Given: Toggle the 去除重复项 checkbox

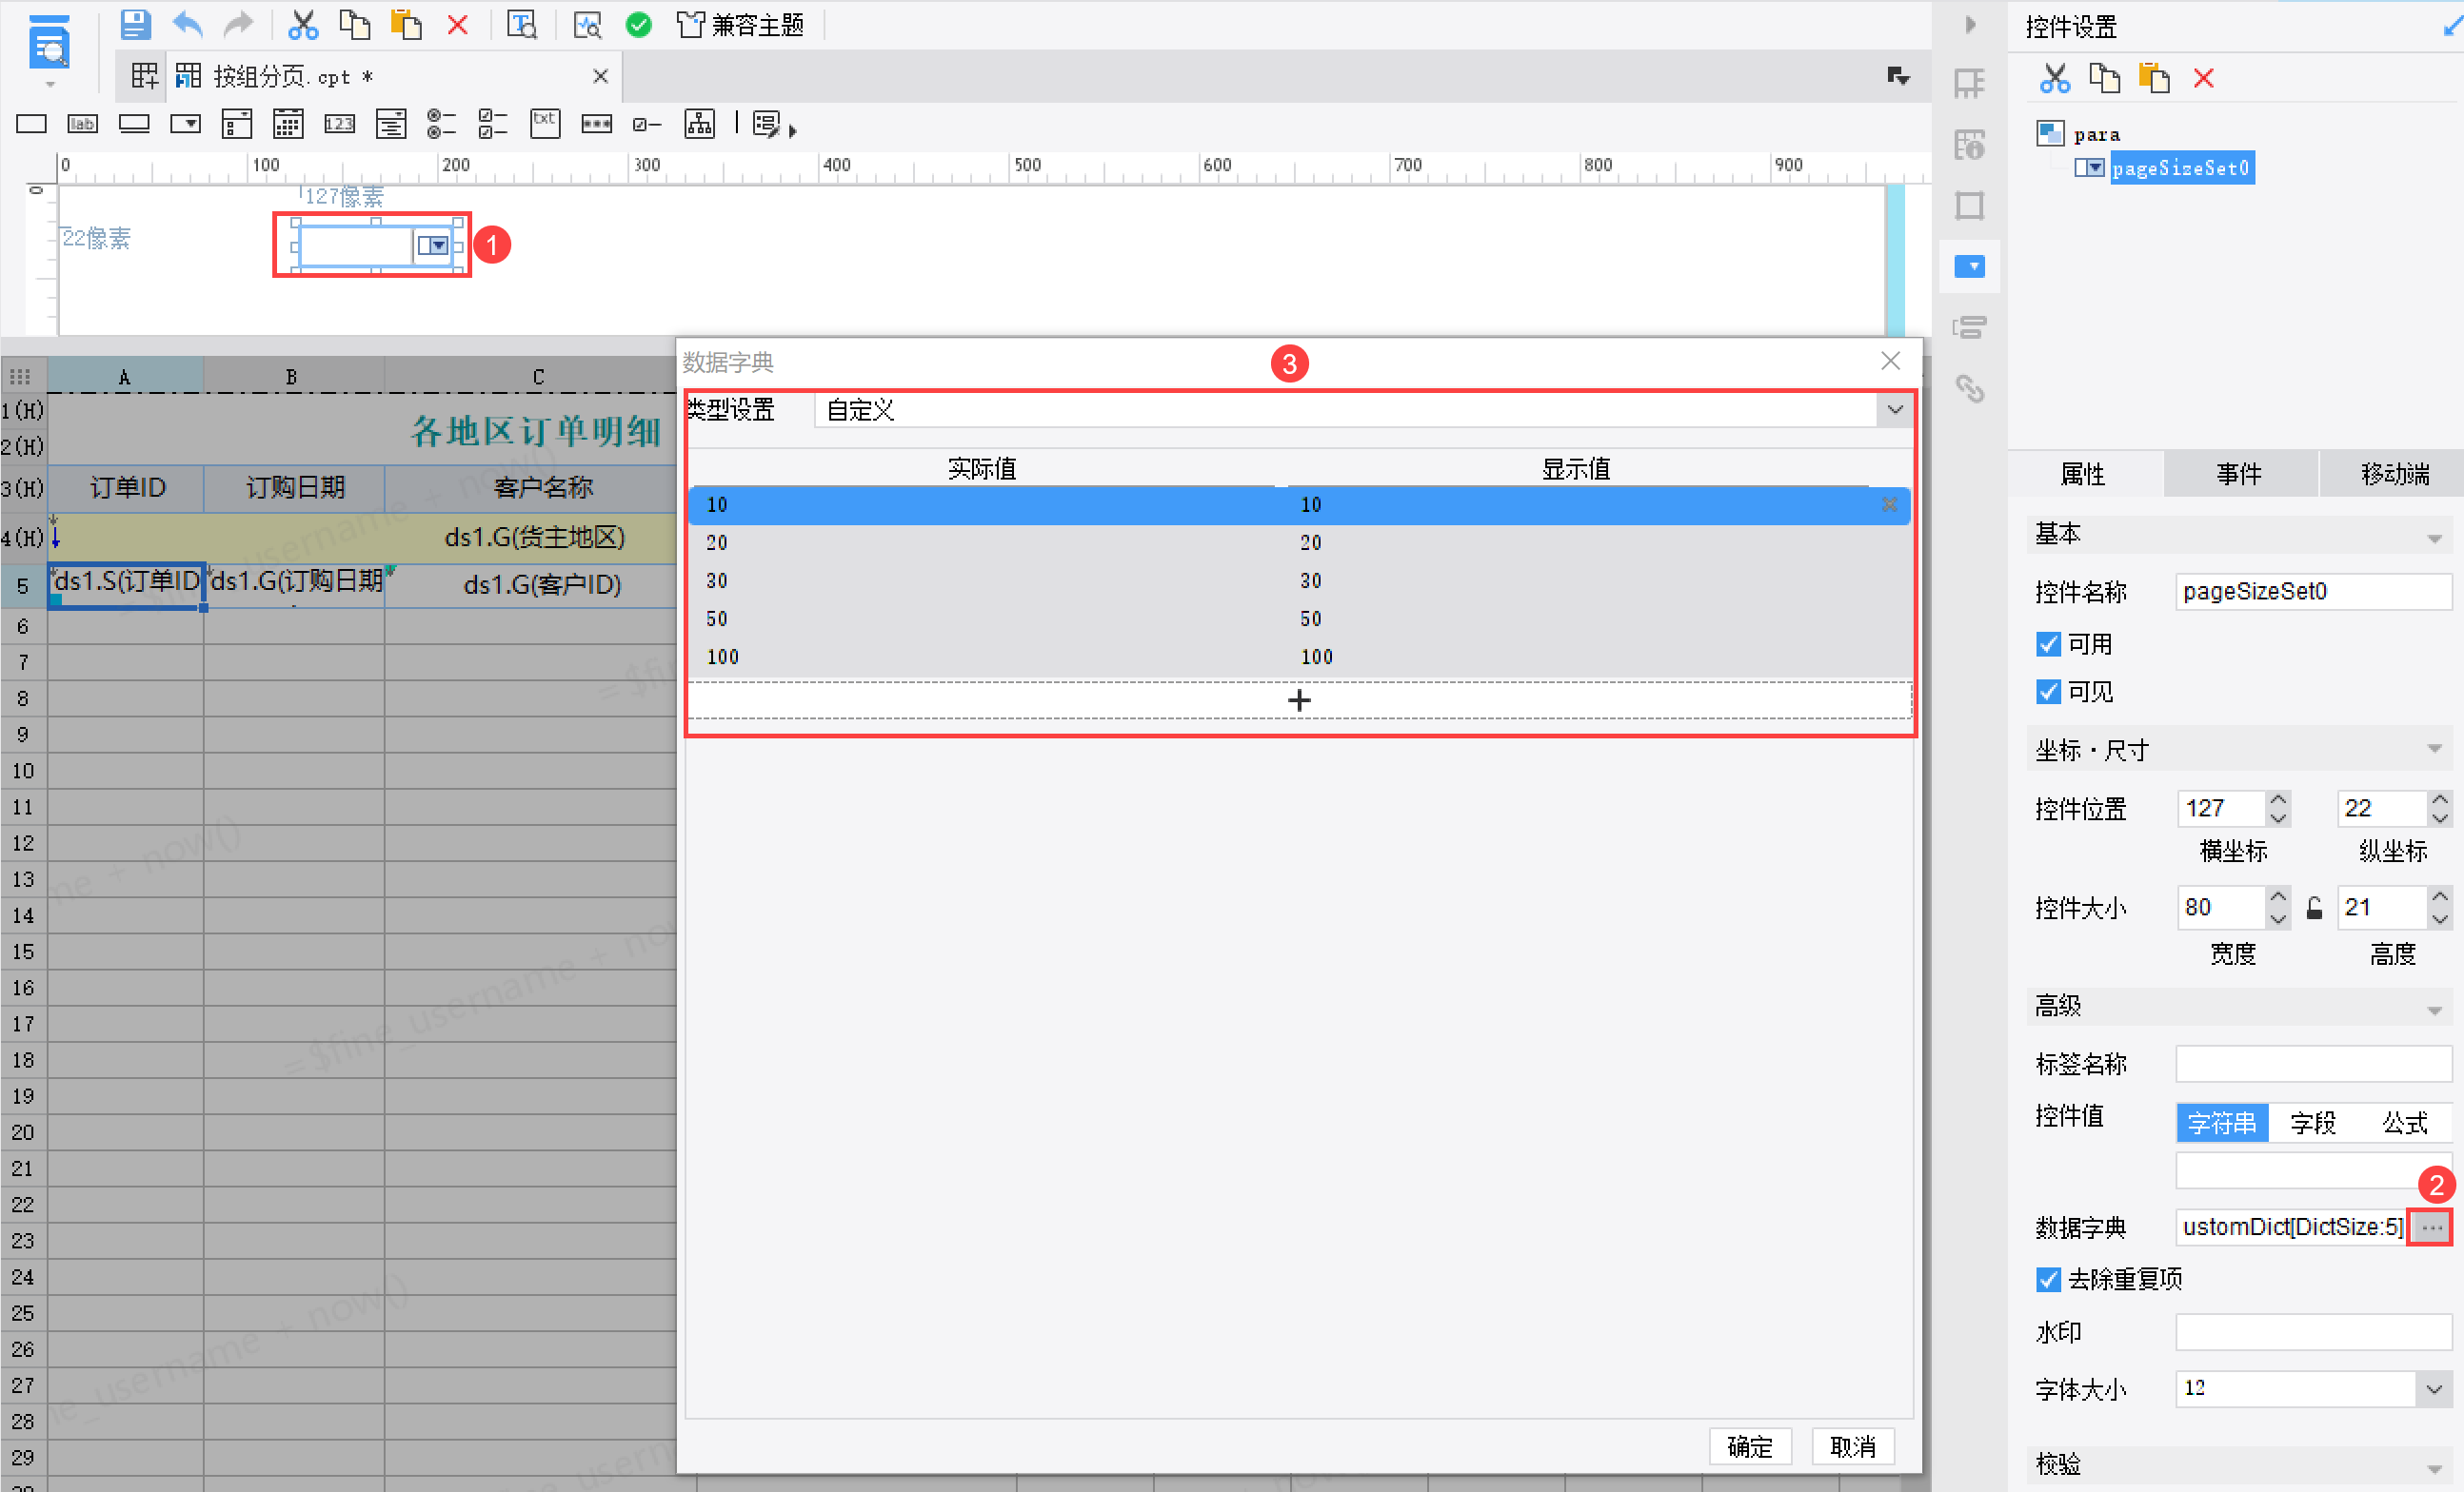Looking at the screenshot, I should point(2048,1279).
